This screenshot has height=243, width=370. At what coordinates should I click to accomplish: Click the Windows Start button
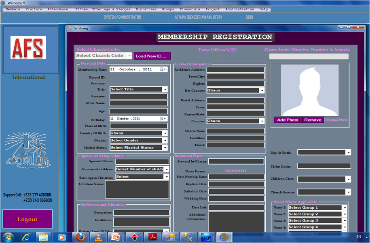coord(8,237)
